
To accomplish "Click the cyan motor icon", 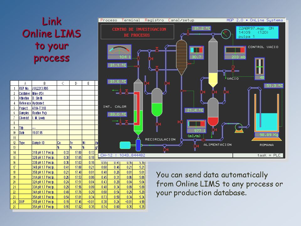I will tap(125, 145).
